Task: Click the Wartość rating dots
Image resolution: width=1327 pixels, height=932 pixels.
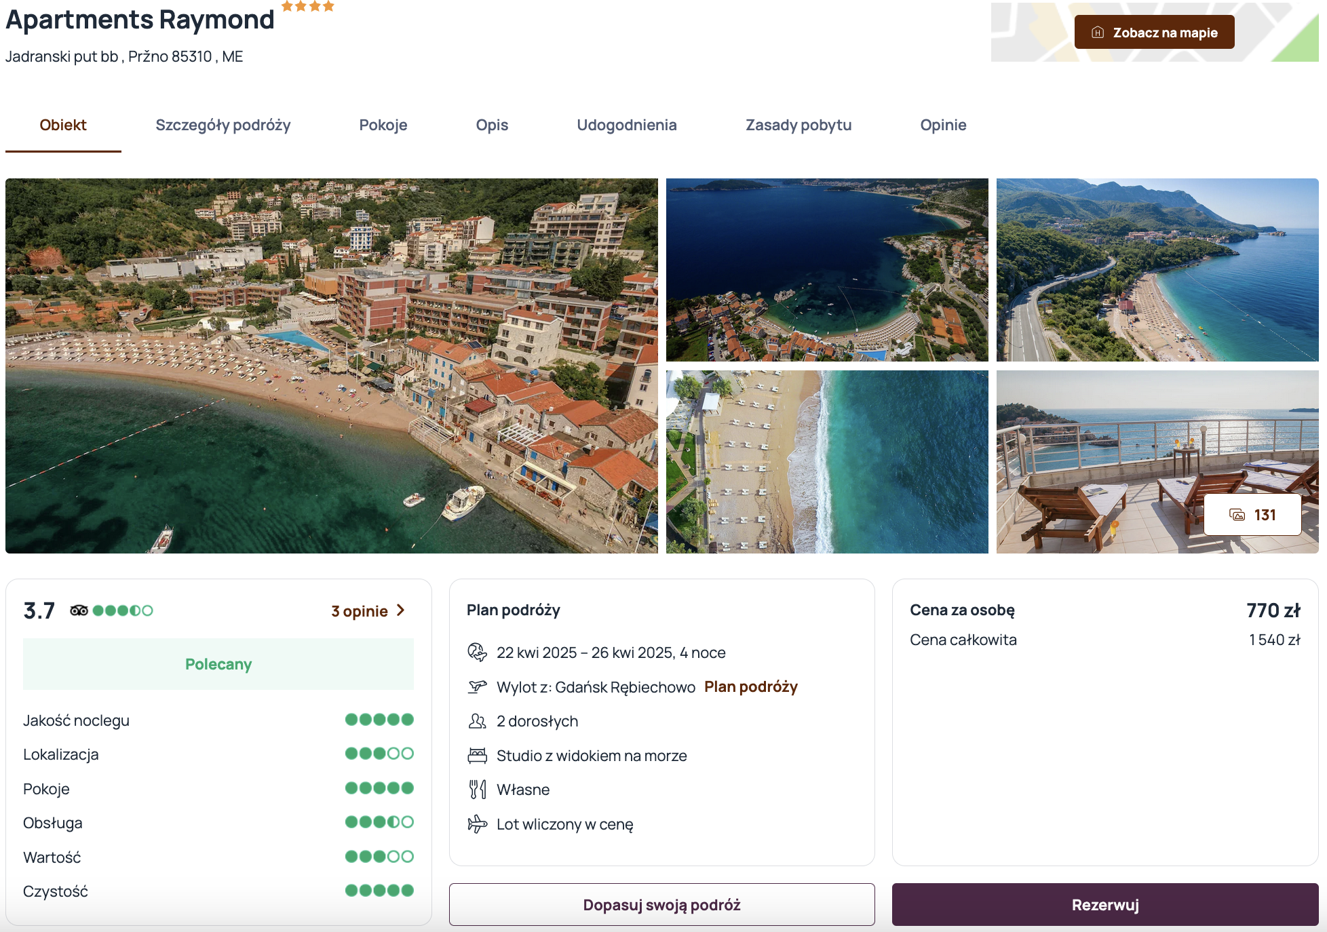Action: [379, 857]
